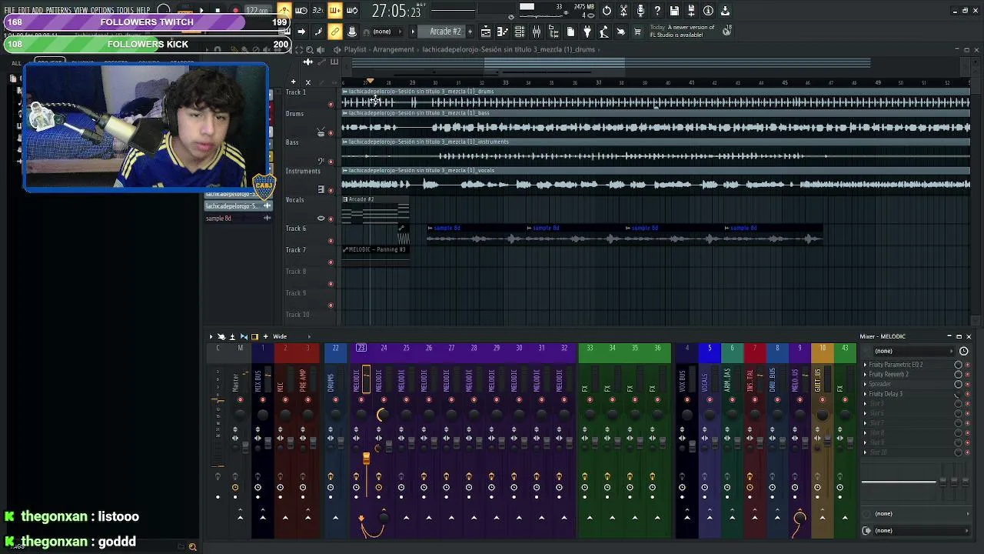The height and width of the screenshot is (554, 984).
Task: Click the record button in transport
Action: pos(235,11)
